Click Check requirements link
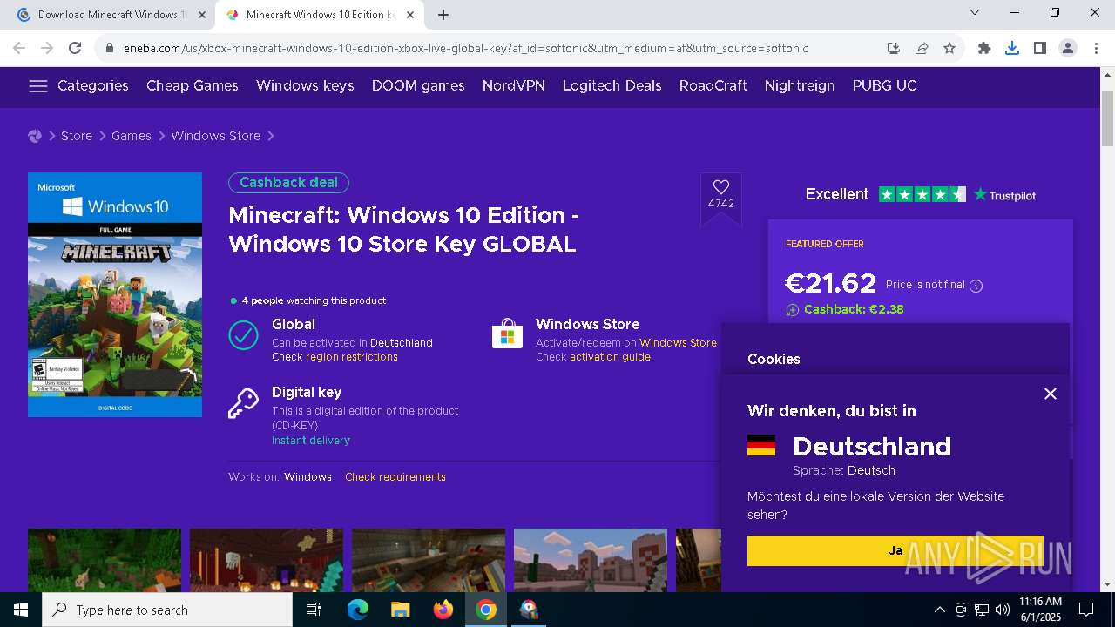This screenshot has width=1115, height=627. [x=395, y=477]
